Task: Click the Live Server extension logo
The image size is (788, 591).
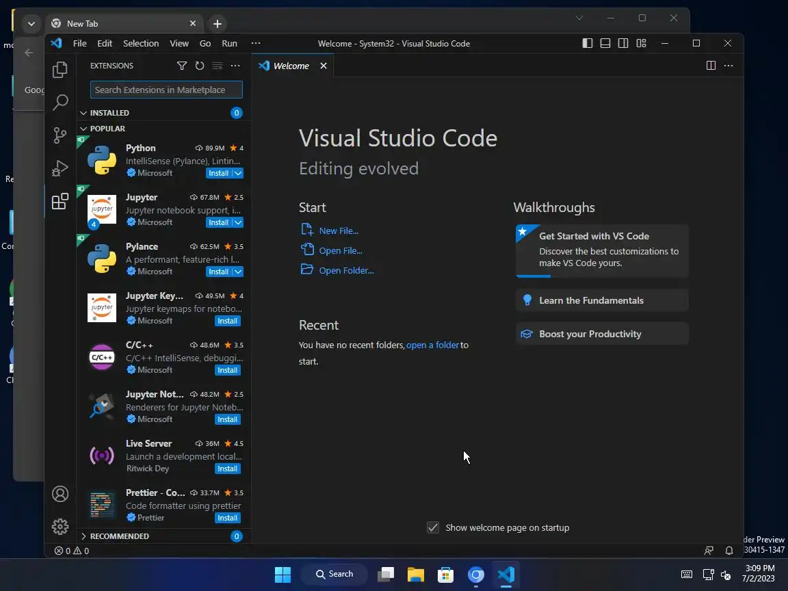Action: tap(101, 456)
